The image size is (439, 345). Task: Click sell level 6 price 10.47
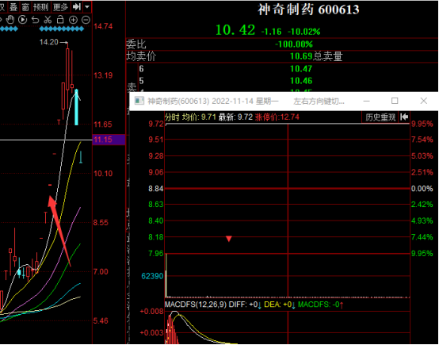(301, 69)
